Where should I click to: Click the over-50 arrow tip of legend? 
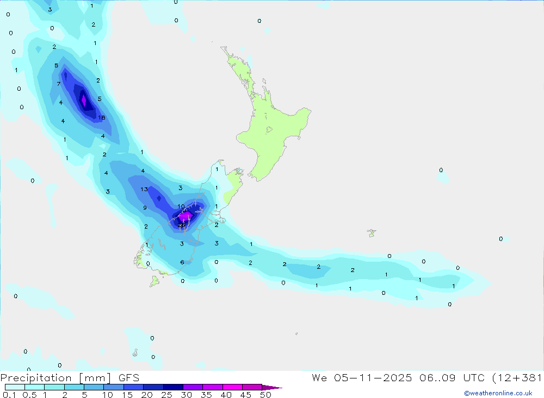click(x=272, y=388)
